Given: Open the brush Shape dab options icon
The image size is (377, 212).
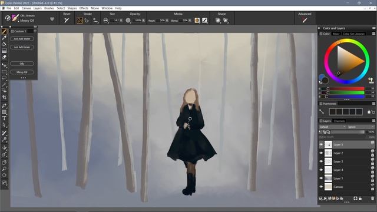Looking at the screenshot, I should [218, 21].
